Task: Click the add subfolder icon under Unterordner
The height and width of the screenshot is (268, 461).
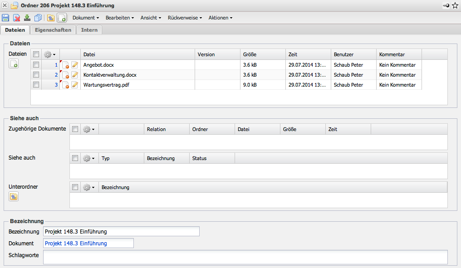Action: (14, 196)
